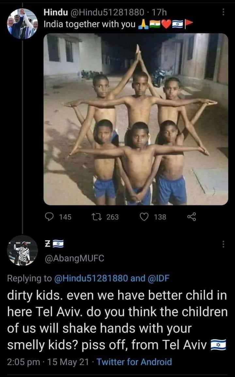Retweet the Hindu tweet

97,217
